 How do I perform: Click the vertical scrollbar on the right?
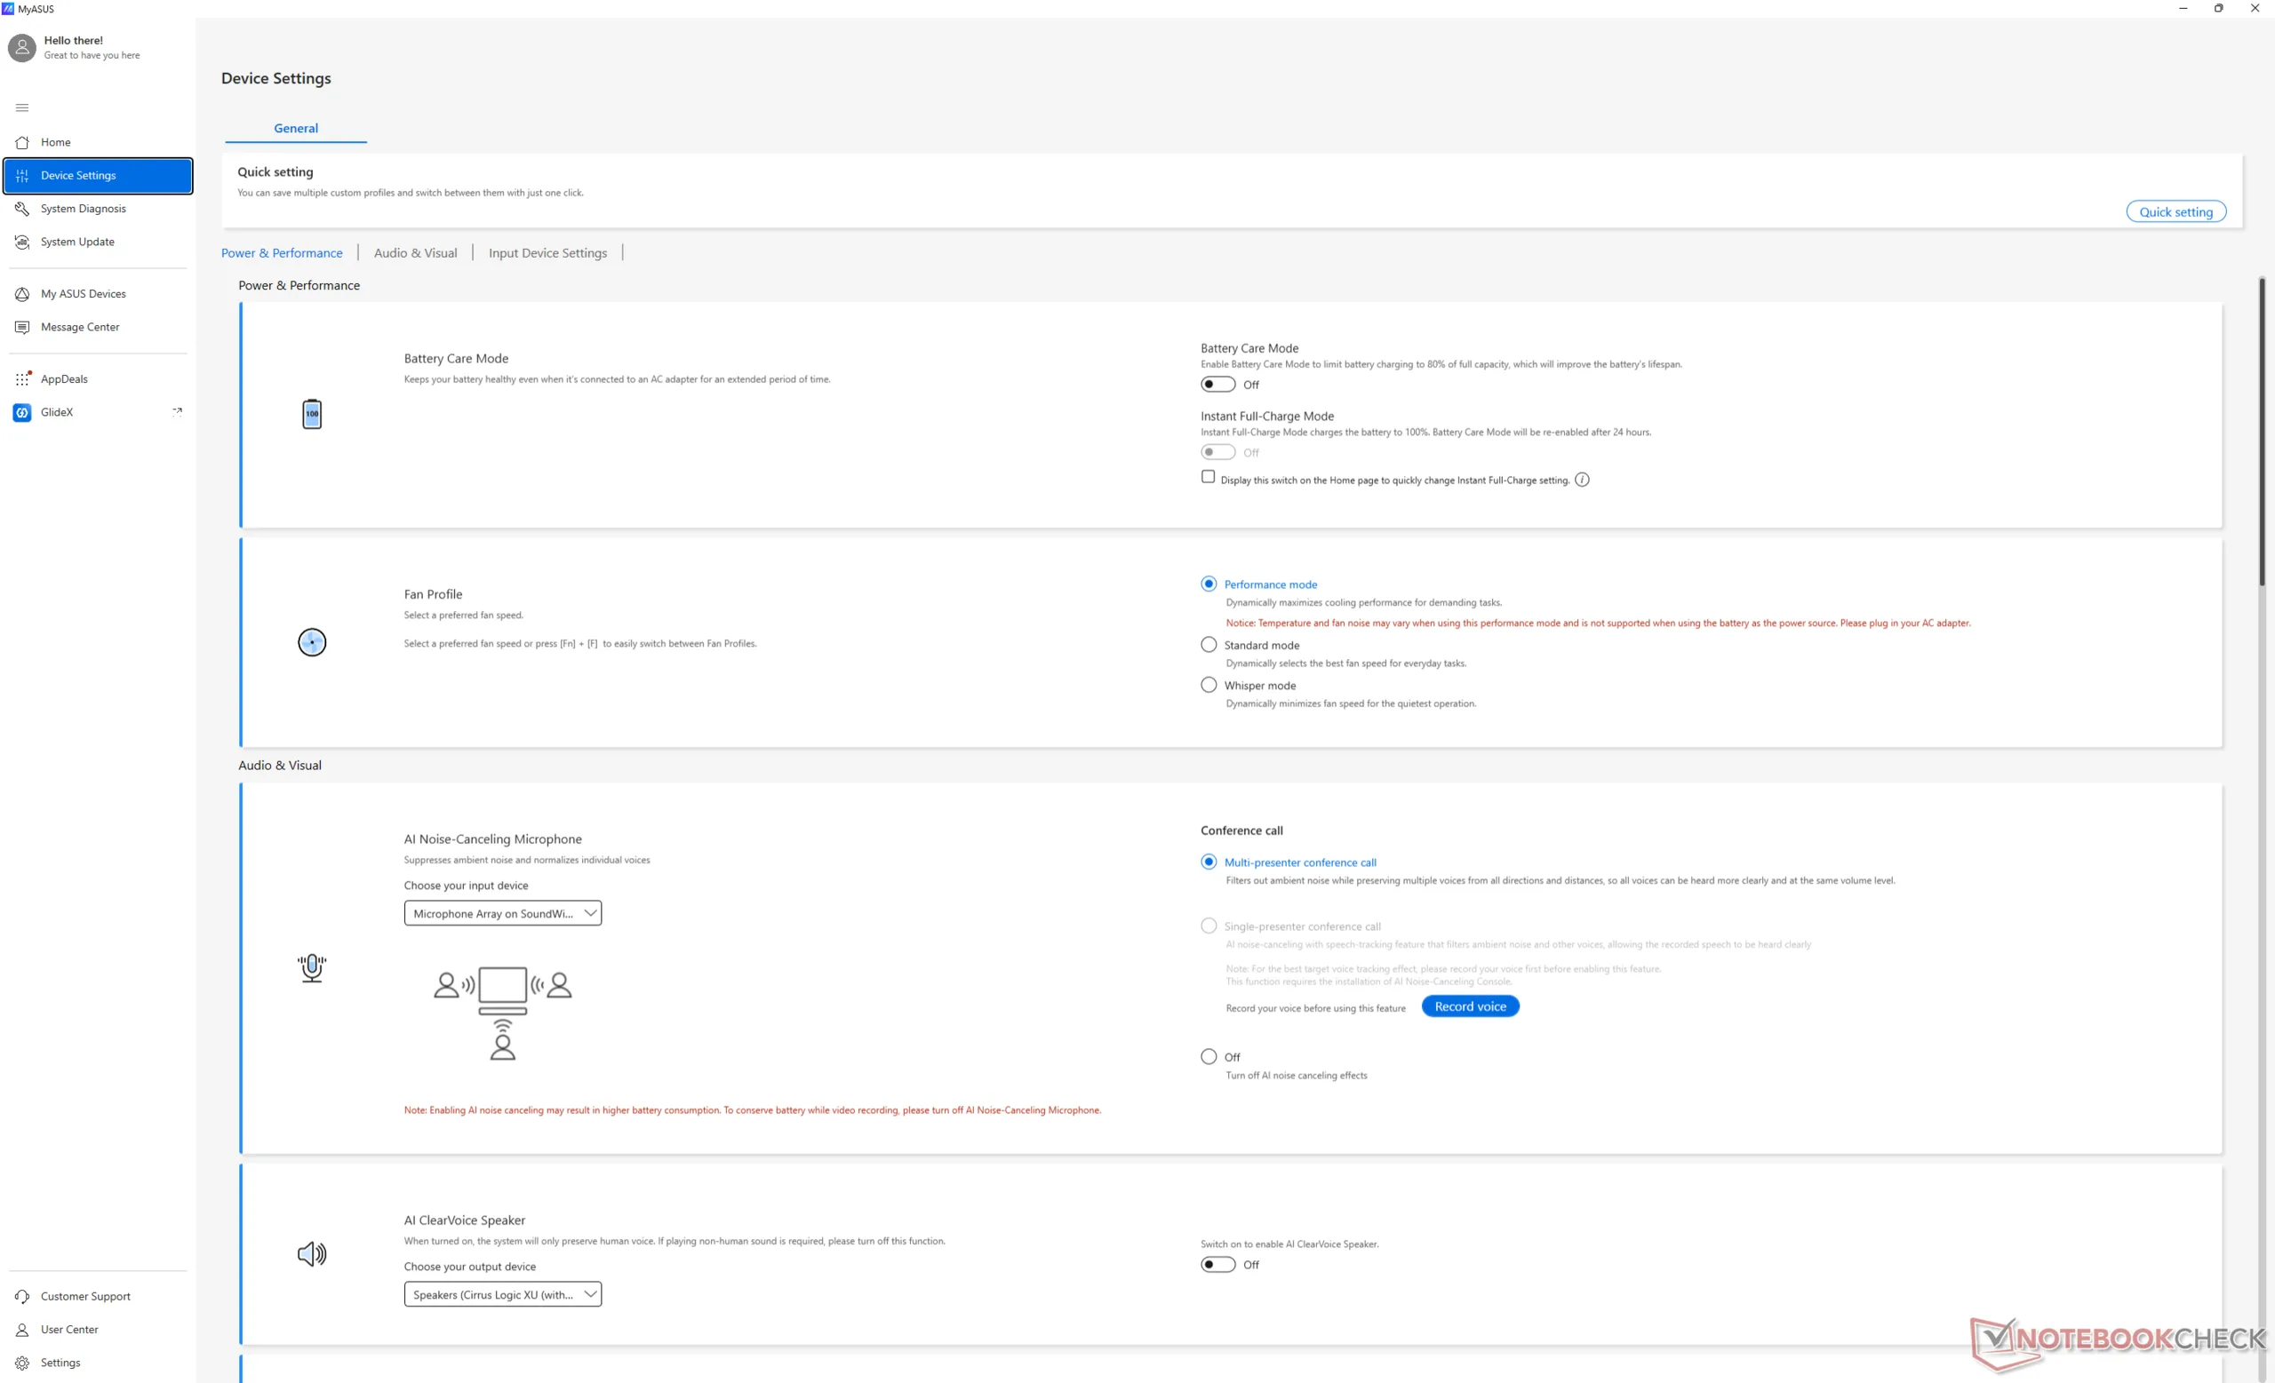point(2261,432)
